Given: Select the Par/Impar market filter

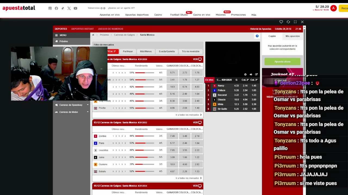Looking at the screenshot, I should point(128,51).
